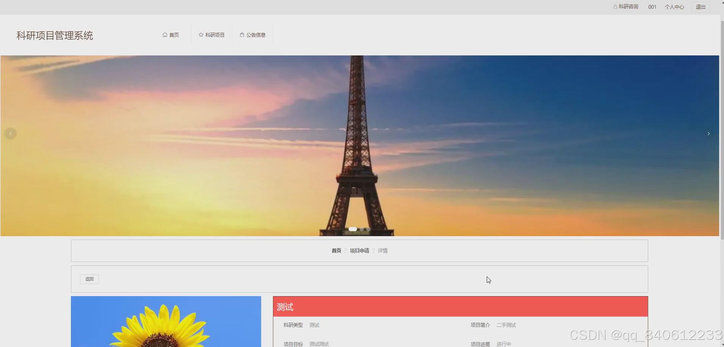Screen dimensions: 724x347
Task: Click the 科研项目管理系统 site title
Action: click(x=55, y=36)
